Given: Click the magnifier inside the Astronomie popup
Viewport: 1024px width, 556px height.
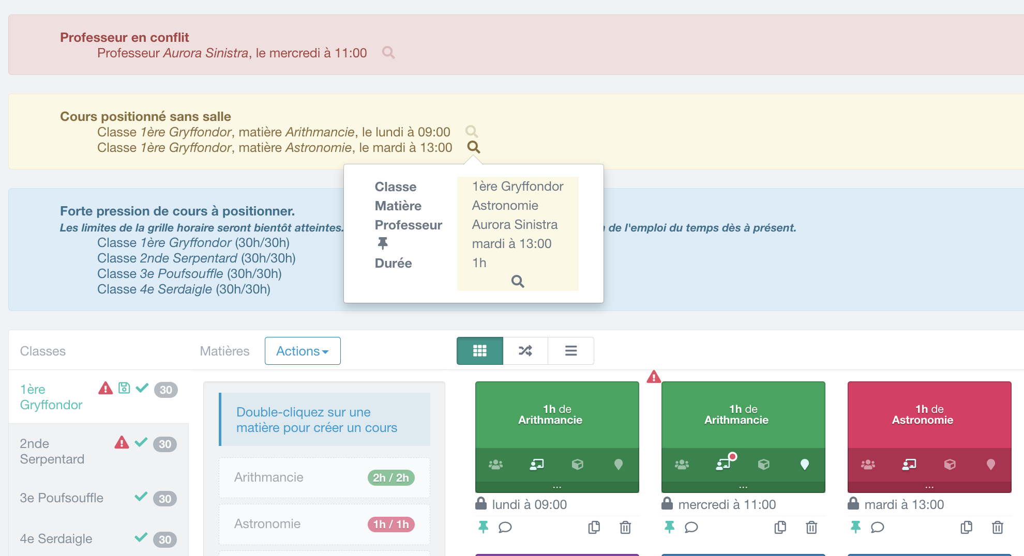Looking at the screenshot, I should (518, 281).
